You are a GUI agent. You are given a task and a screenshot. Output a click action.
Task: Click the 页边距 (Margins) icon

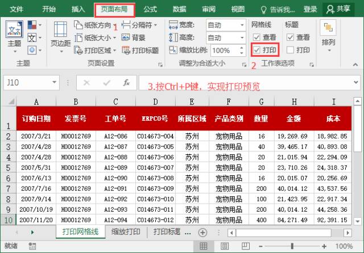(x=60, y=35)
